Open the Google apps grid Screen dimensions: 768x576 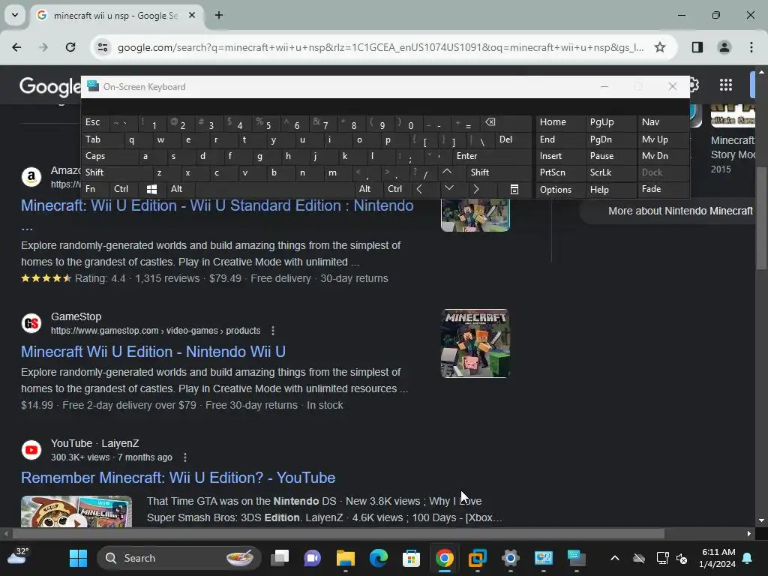tap(725, 85)
